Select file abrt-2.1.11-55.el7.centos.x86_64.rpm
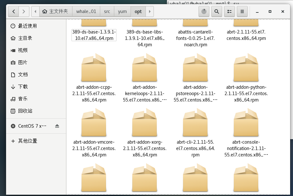Viewport: 293px width, 196px height. pyautogui.click(x=246, y=35)
